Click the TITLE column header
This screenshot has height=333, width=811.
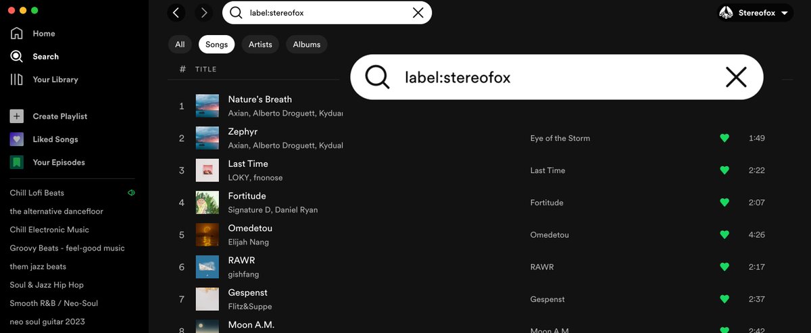(x=206, y=69)
